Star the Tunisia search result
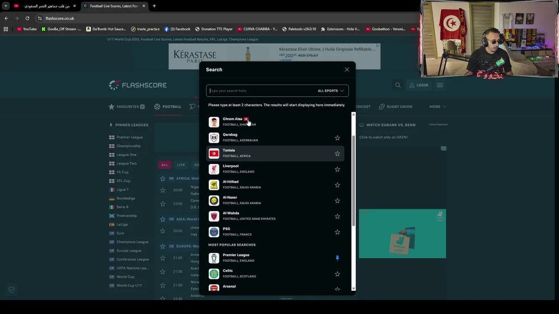The width and height of the screenshot is (559, 314). pos(337,154)
